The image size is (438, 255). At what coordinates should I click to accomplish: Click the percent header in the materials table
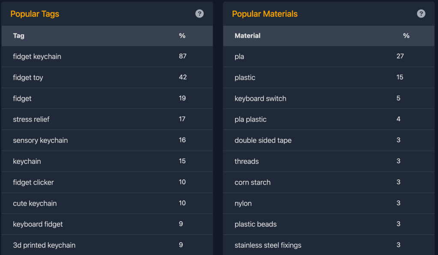(406, 36)
